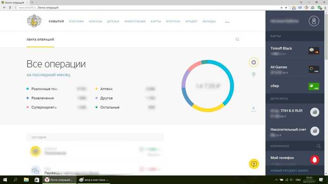Open the Tinkoff Black card account
Screen dimensions: 328x184
pos(295,51)
